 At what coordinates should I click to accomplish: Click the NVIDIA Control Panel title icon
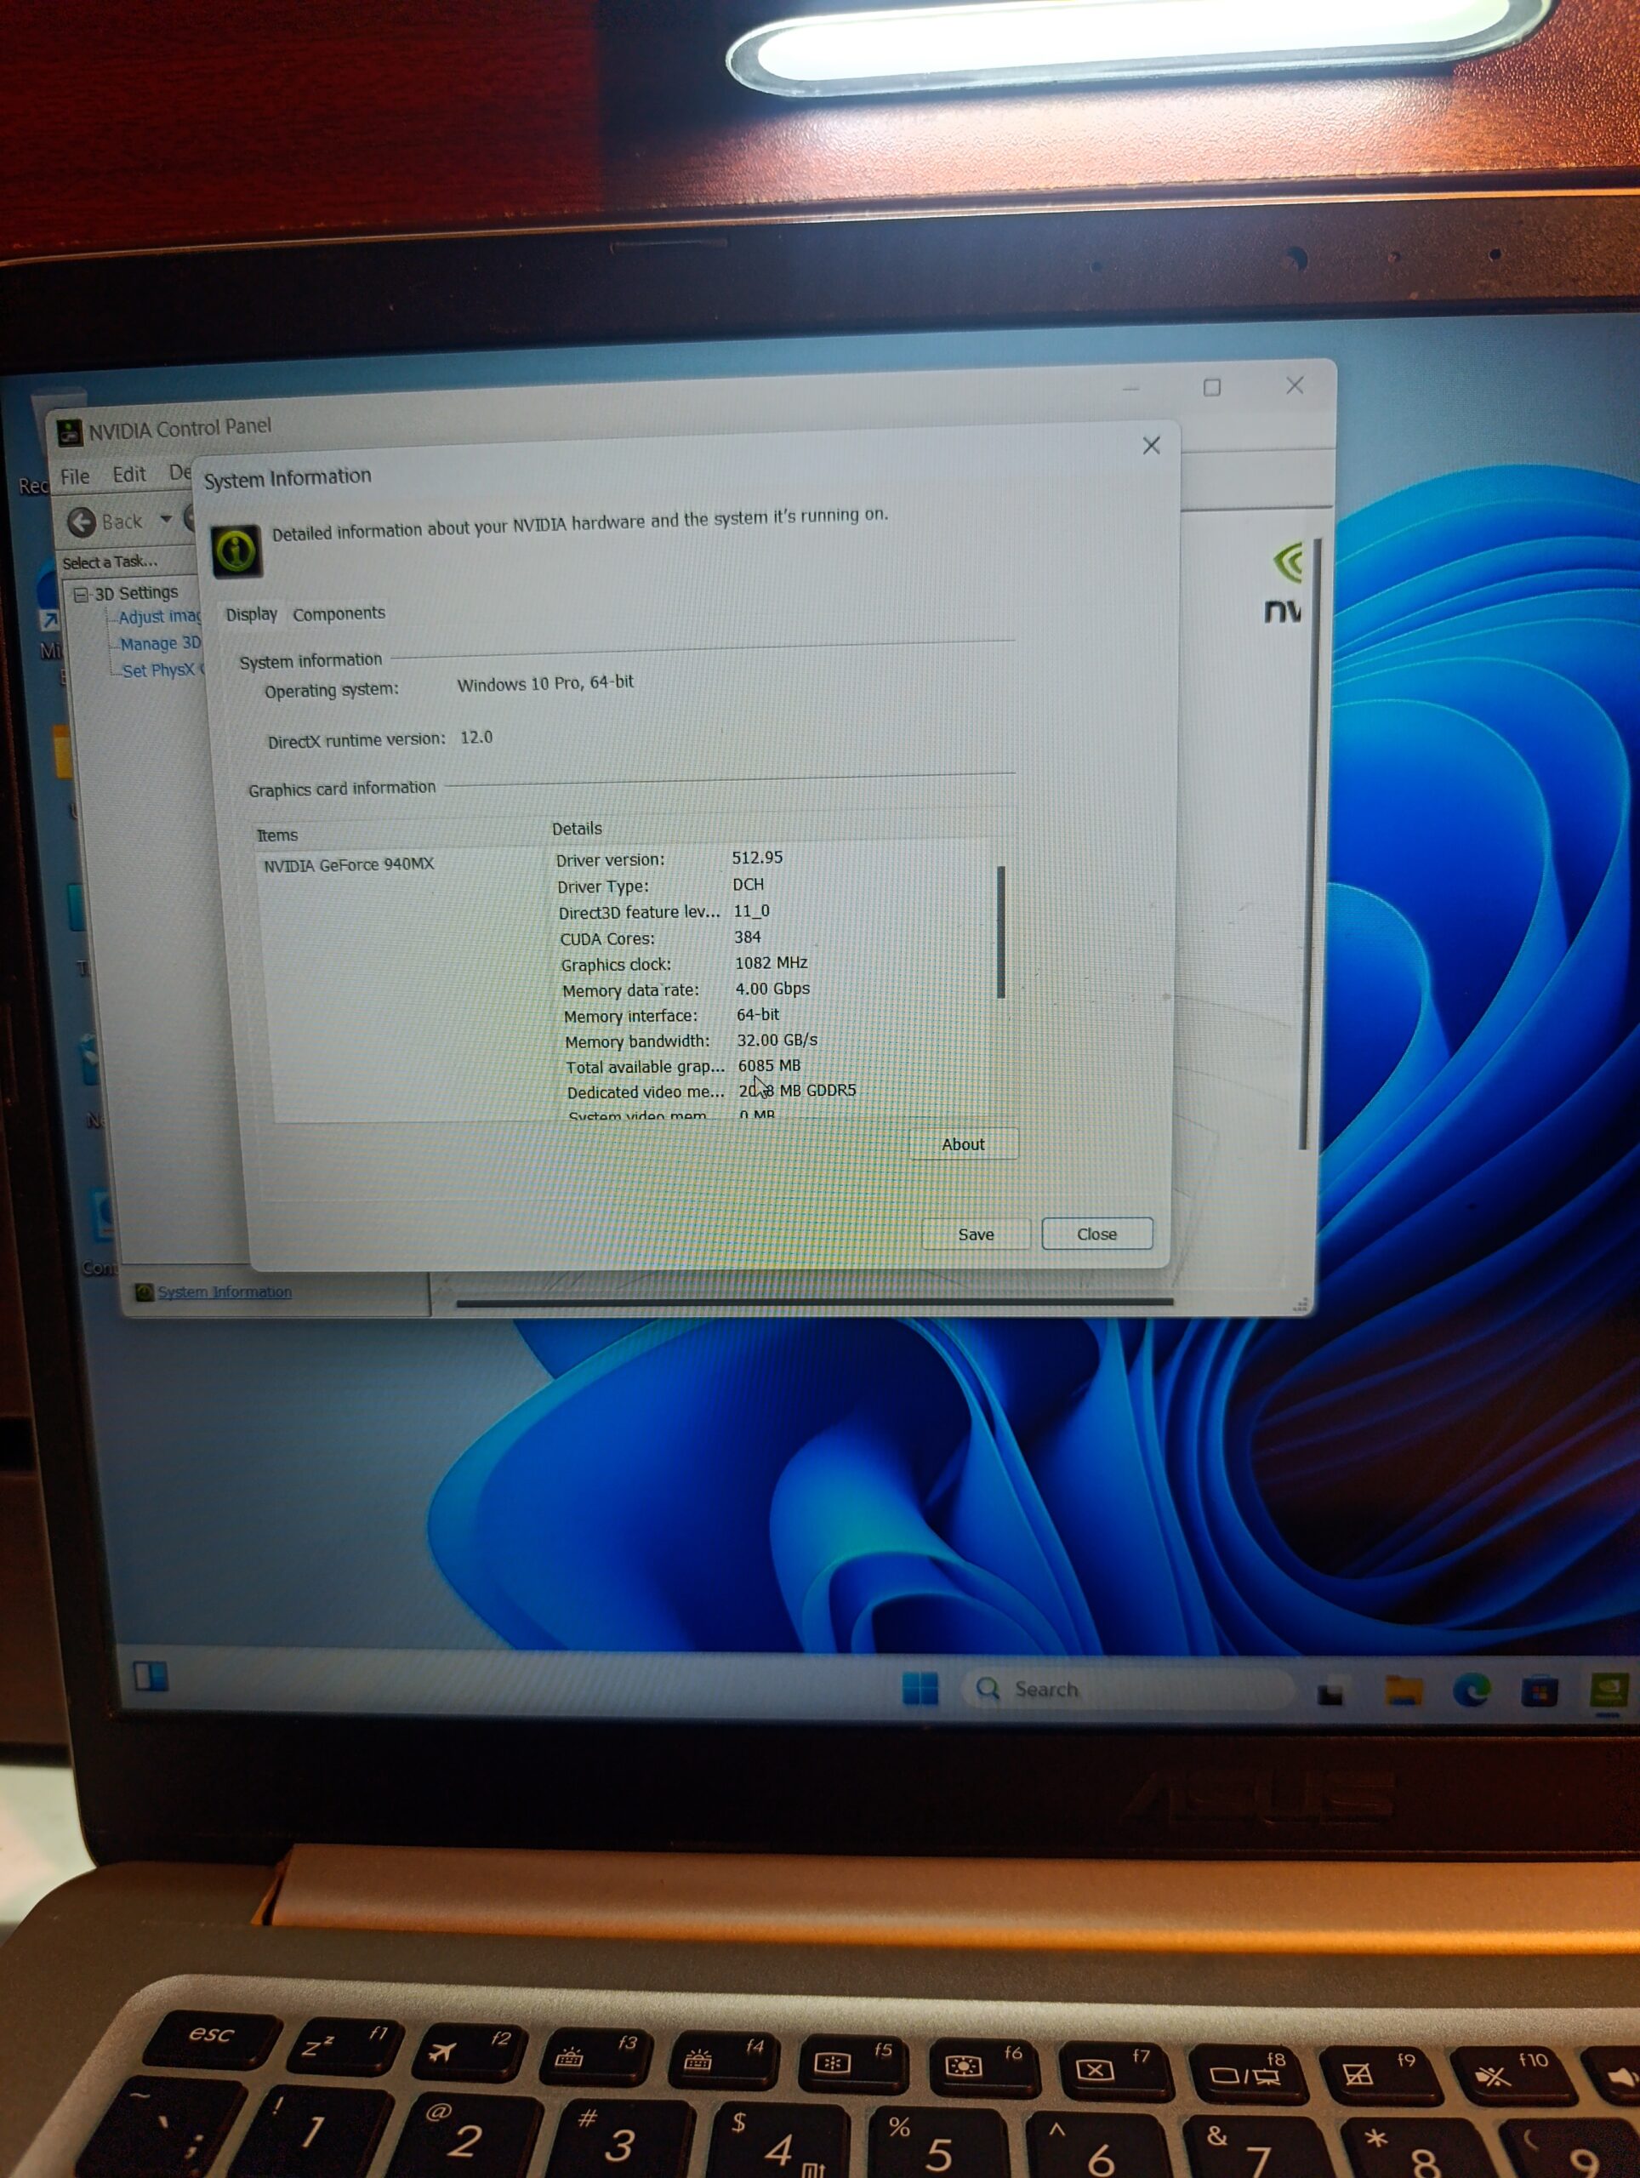(x=69, y=431)
